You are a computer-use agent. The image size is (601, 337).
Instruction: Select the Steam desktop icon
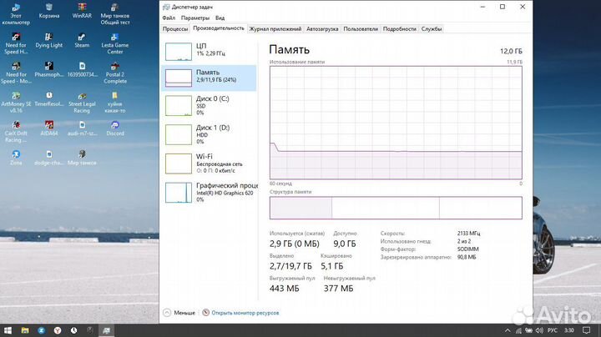(82, 41)
